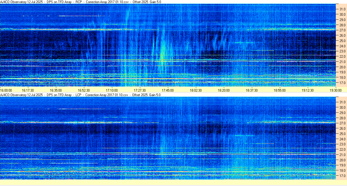Click 31.0 frequency label in RCP panel
The width and height of the screenshot is (347, 186).
(x=342, y=9)
